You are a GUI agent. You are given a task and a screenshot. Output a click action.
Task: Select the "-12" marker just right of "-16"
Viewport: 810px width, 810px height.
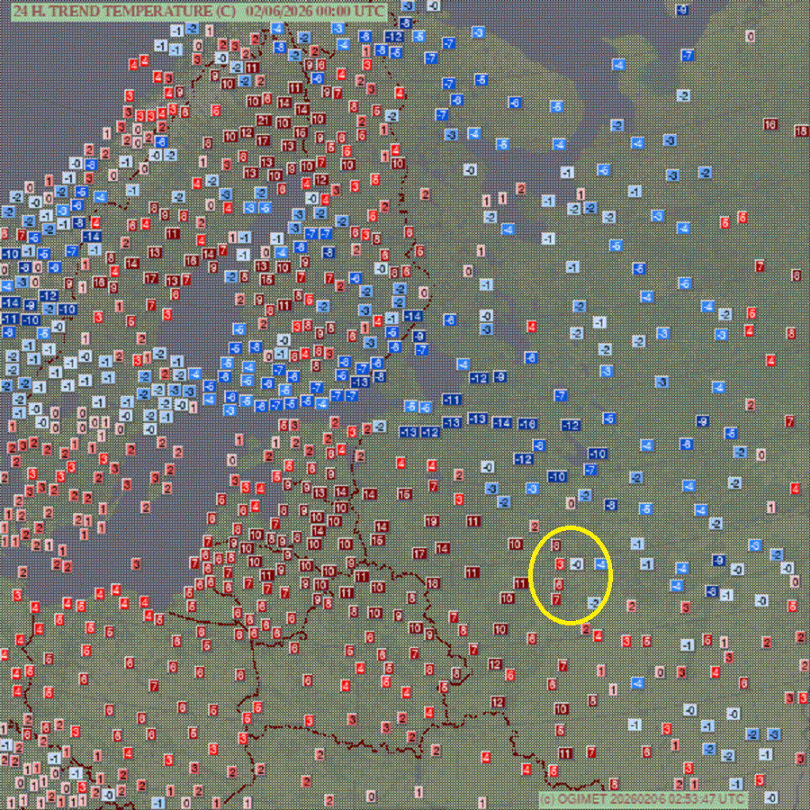point(571,425)
